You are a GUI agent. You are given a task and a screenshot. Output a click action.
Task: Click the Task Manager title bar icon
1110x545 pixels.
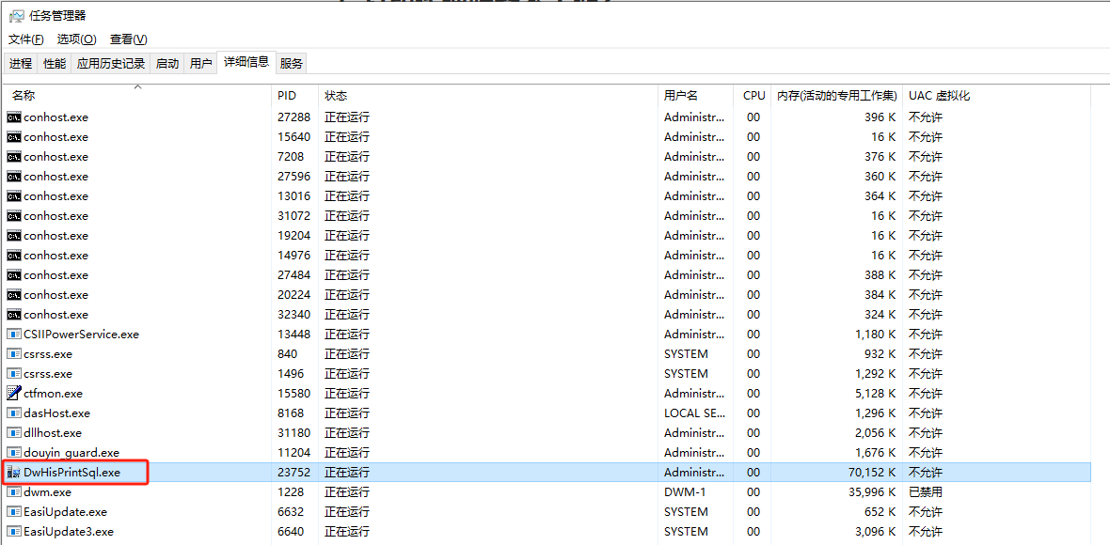pyautogui.click(x=16, y=16)
